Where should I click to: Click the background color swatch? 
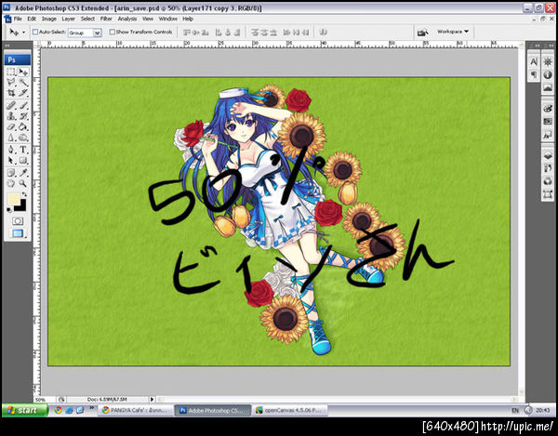21,206
